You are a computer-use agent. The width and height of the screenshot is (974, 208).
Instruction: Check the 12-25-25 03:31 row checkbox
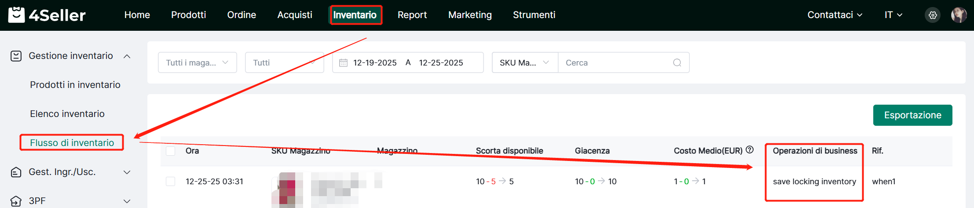tap(171, 182)
